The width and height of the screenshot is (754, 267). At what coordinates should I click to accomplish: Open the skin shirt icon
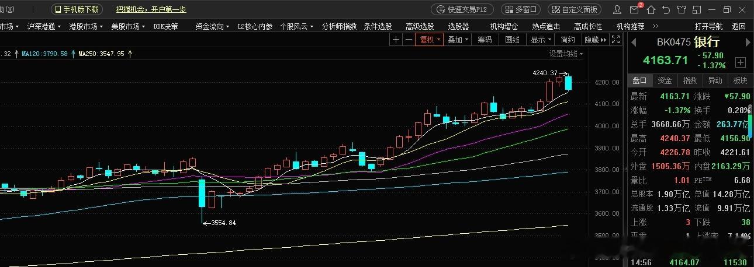[682, 10]
